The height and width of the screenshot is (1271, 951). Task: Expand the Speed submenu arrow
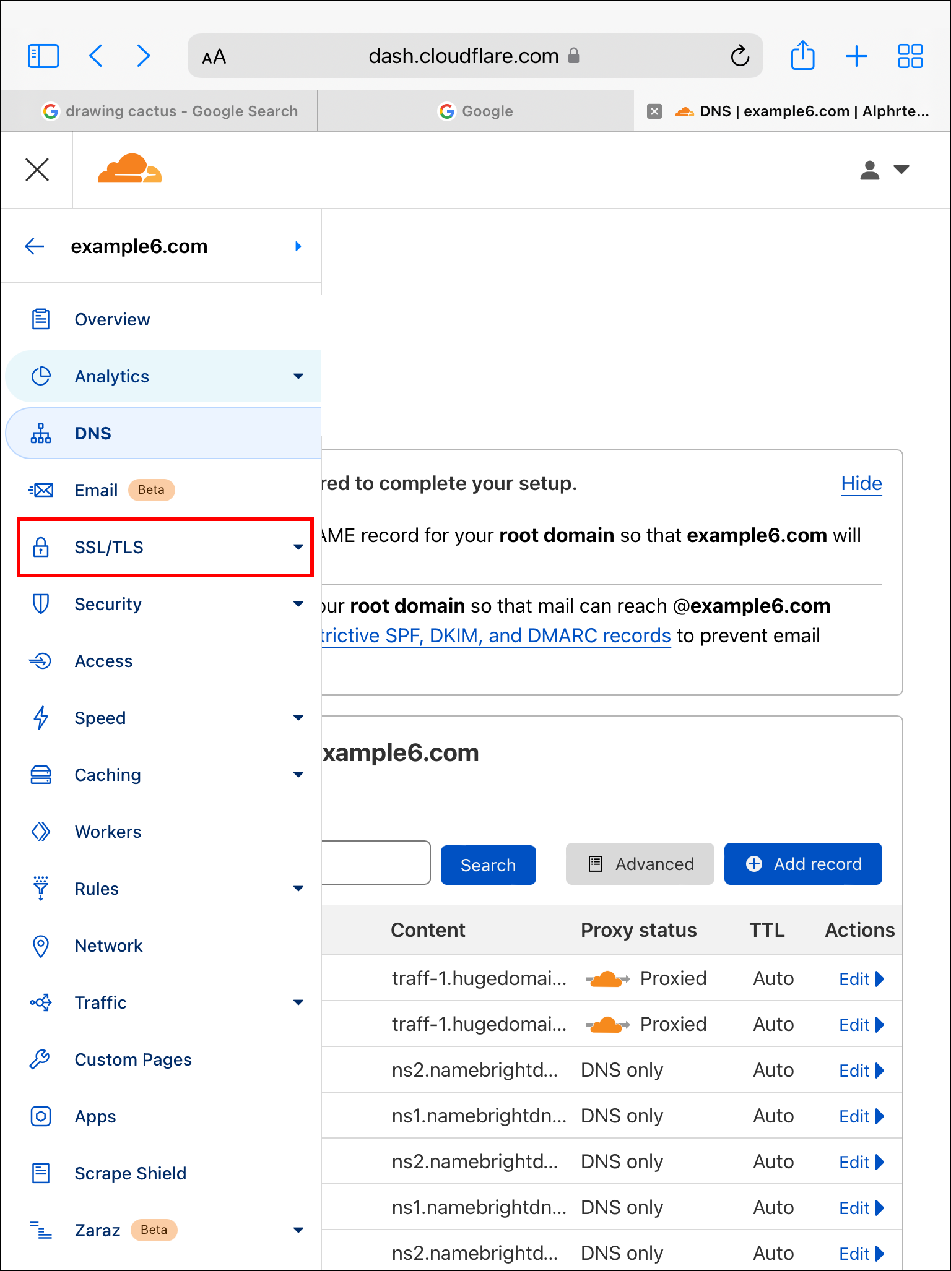(298, 718)
